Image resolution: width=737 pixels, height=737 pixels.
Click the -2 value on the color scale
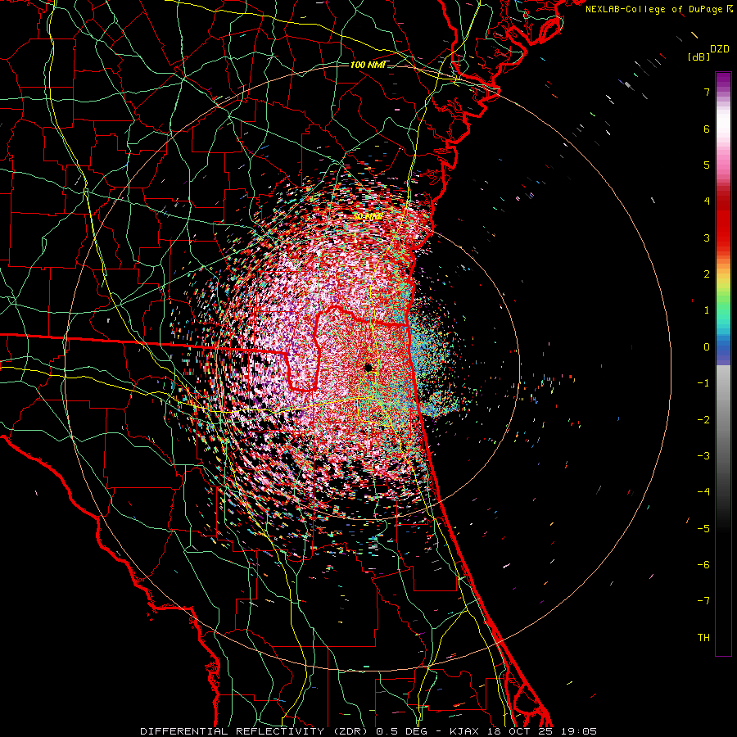[x=703, y=419]
